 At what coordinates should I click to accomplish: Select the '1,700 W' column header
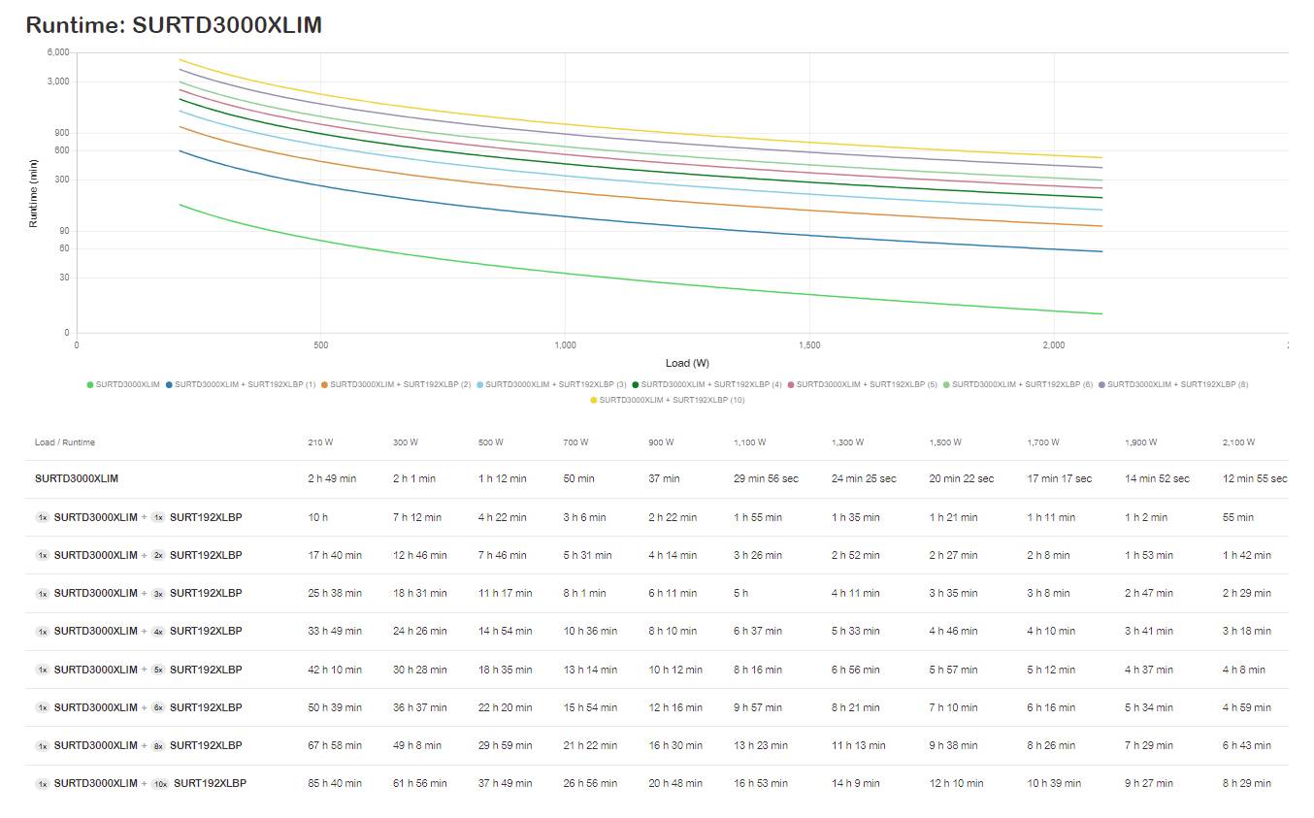[1043, 442]
